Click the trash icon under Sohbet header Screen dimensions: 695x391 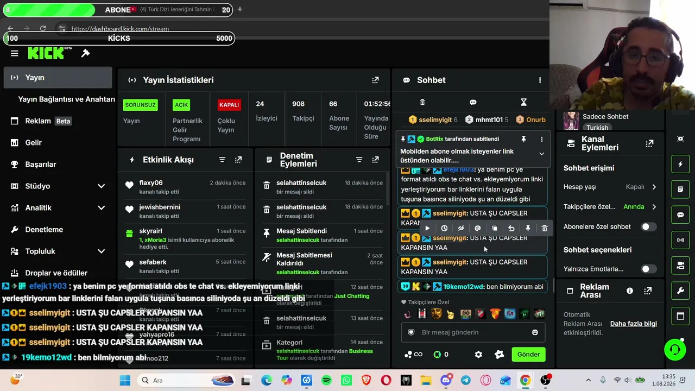pyautogui.click(x=422, y=102)
